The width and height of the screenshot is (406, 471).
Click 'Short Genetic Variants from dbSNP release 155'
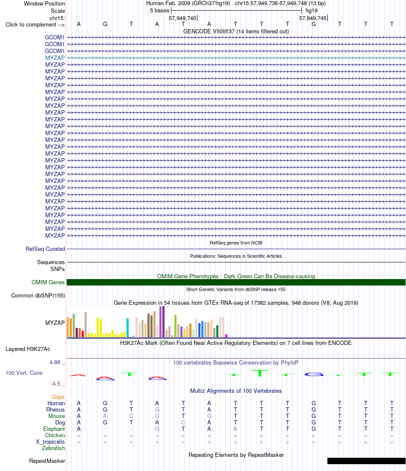[236, 289]
